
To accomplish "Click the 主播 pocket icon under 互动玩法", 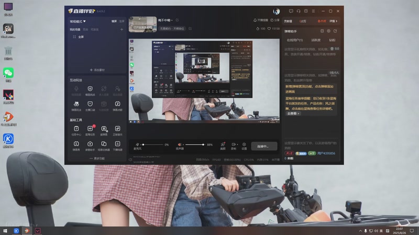I will 90,104.
